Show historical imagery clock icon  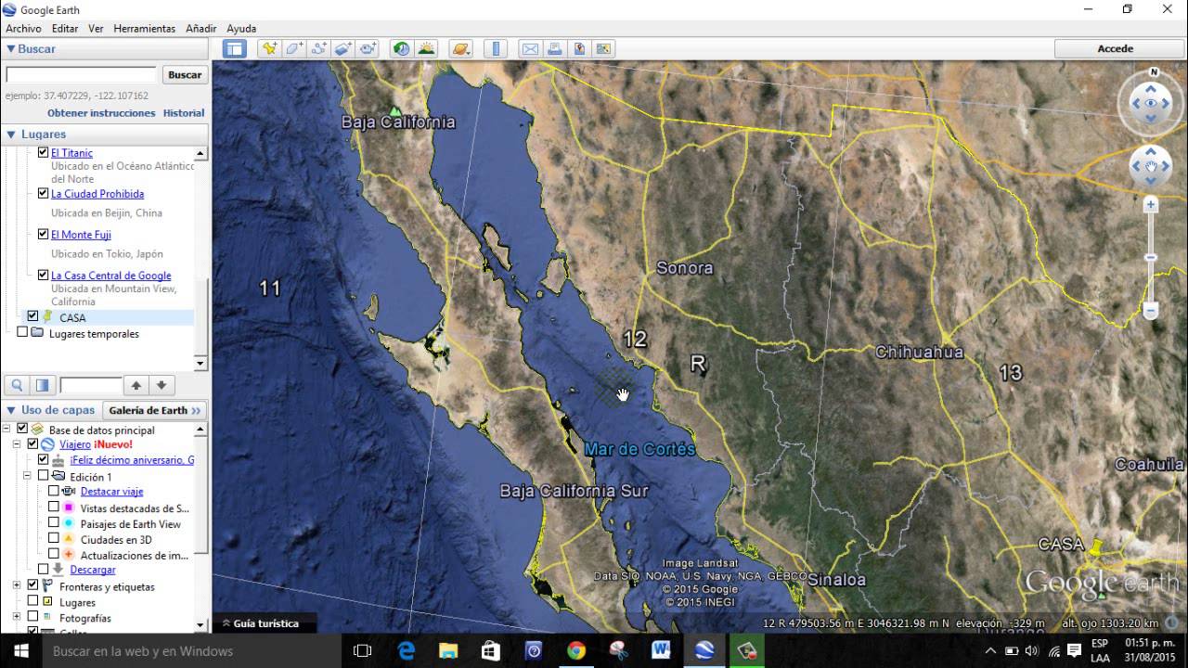pos(401,48)
